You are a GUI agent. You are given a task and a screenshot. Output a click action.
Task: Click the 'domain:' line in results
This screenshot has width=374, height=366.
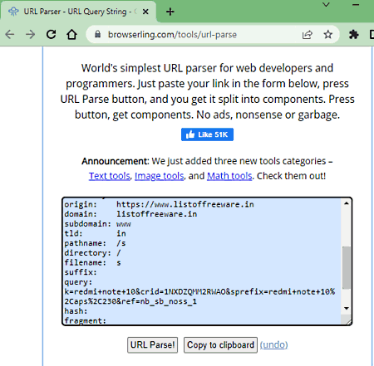130,214
